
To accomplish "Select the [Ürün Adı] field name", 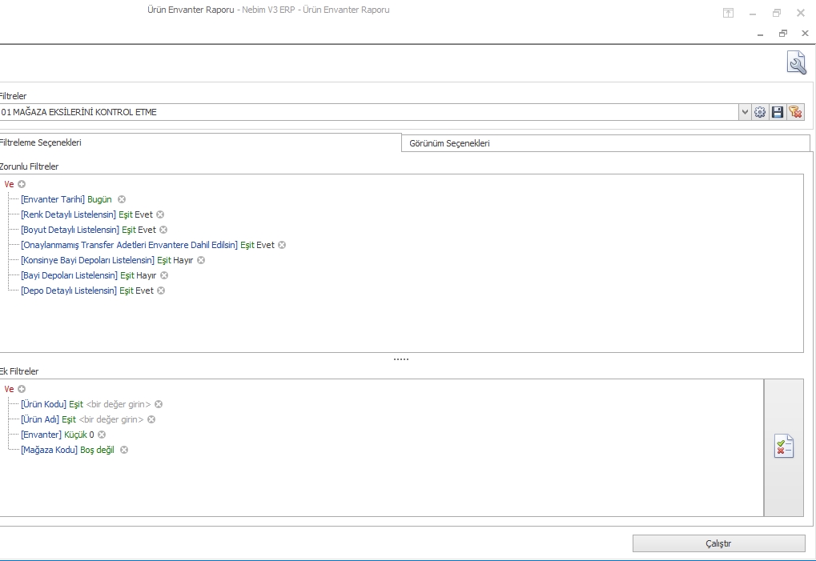I will pyautogui.click(x=40, y=419).
